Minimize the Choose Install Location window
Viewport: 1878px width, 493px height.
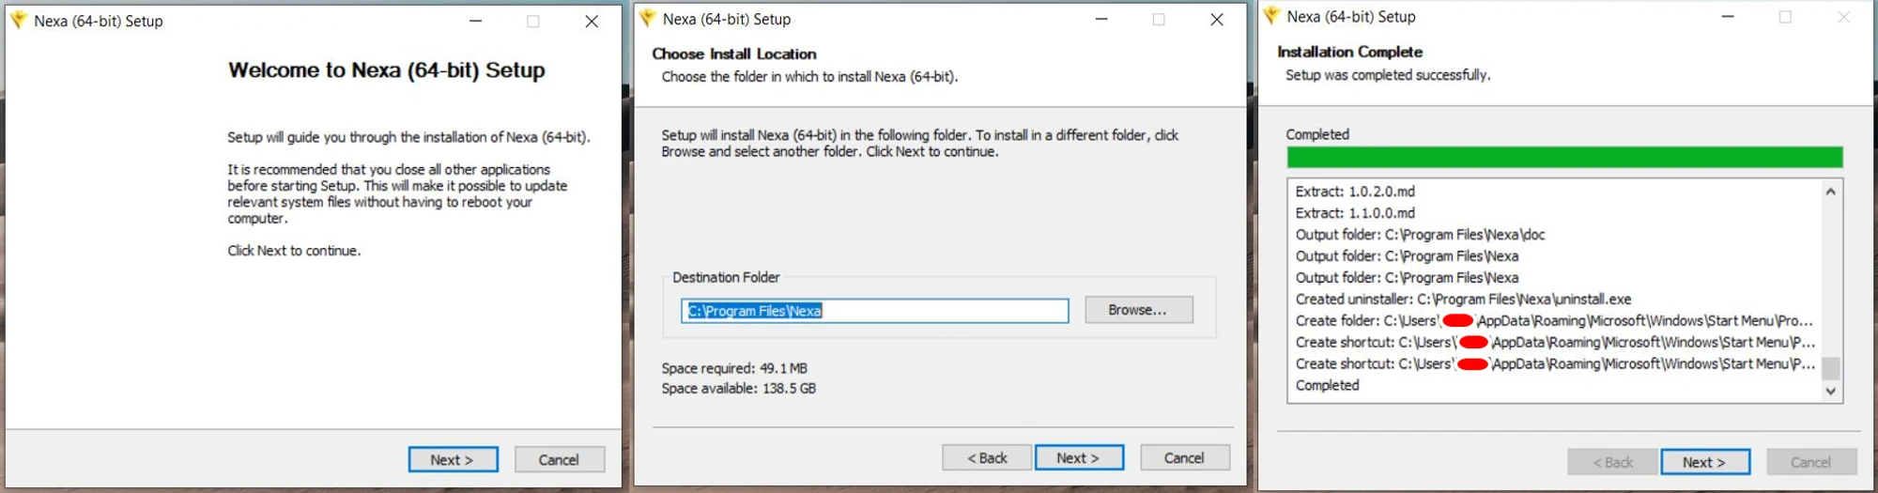1101,19
